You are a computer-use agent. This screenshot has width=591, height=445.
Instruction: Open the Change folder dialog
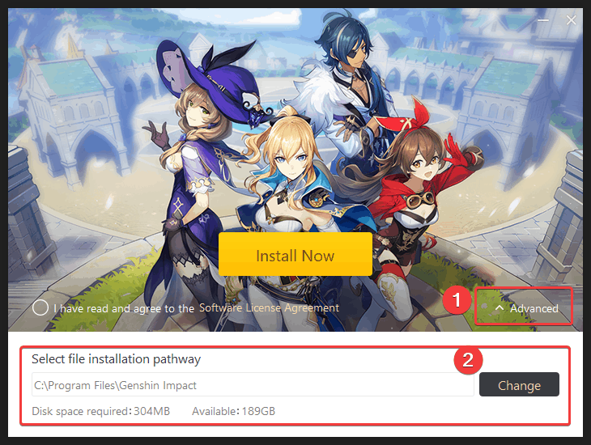(x=519, y=384)
